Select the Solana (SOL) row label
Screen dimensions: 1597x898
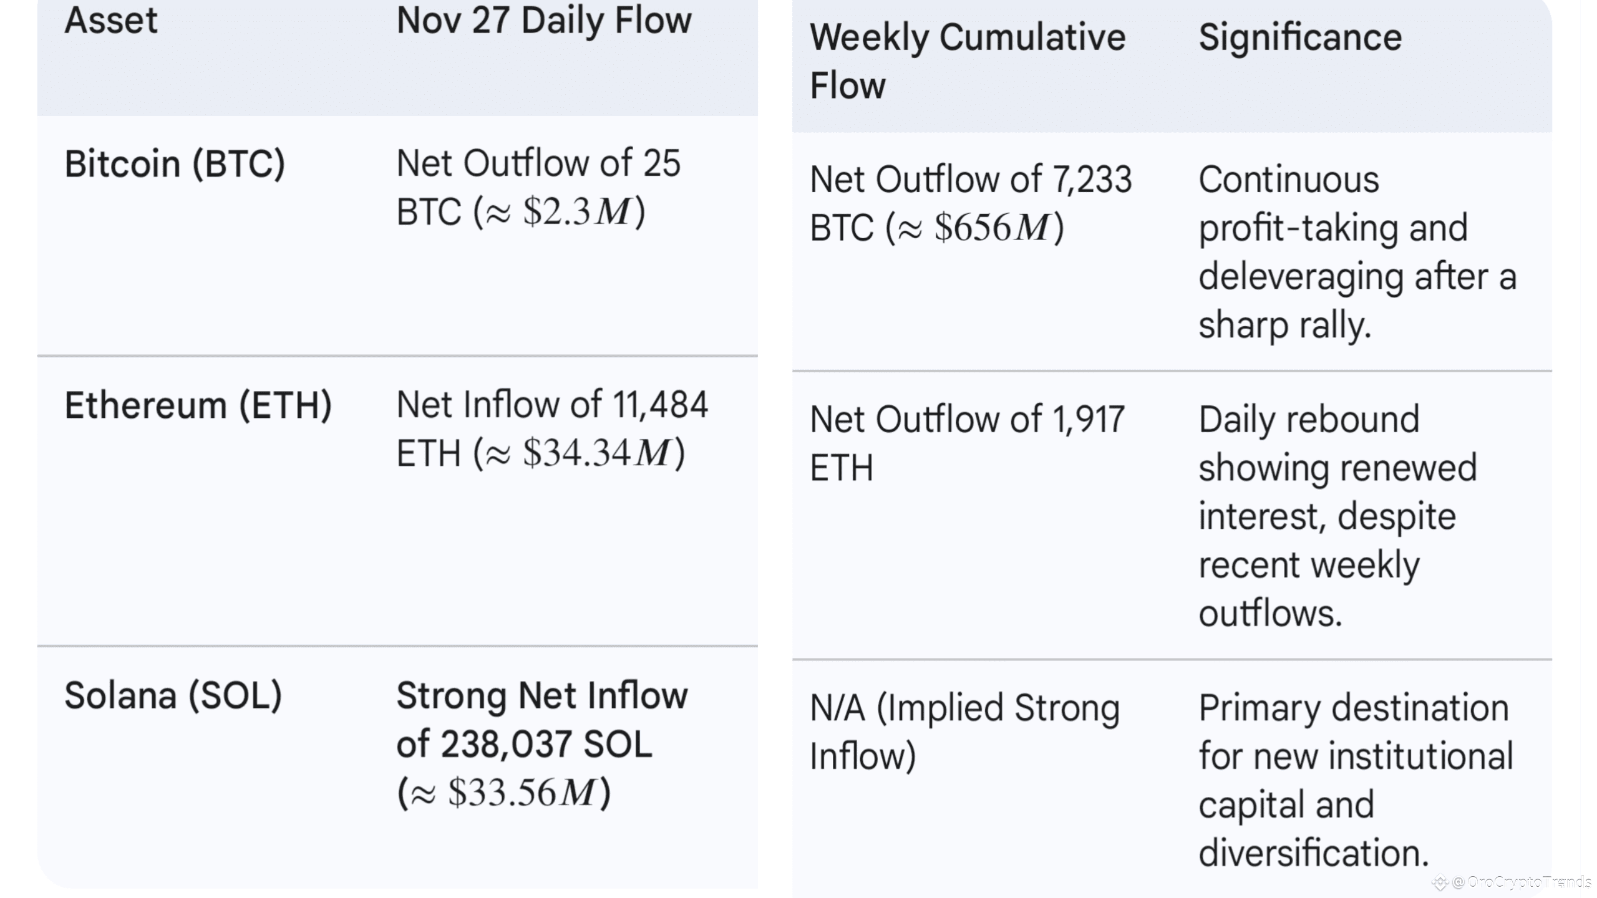(x=173, y=695)
